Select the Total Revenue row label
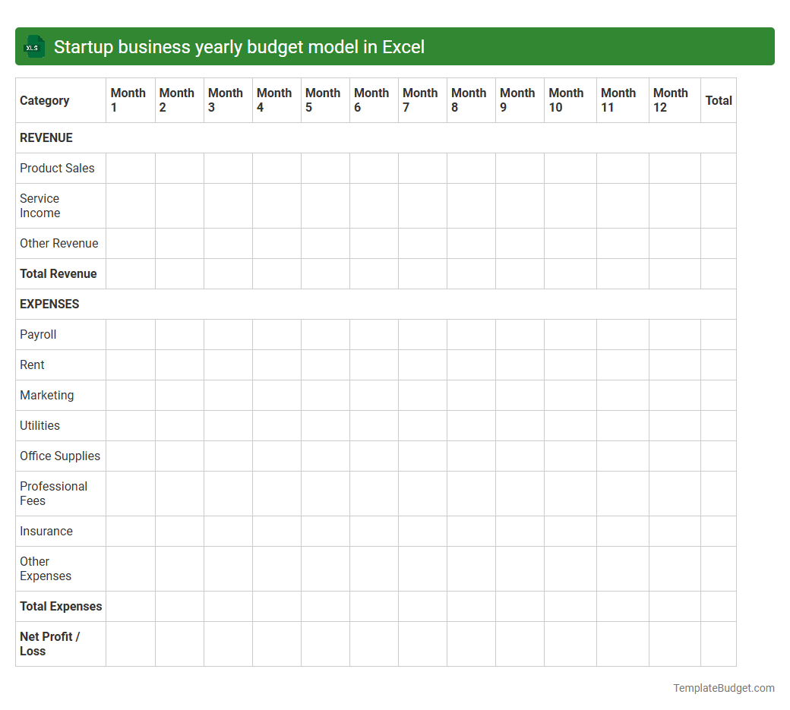This screenshot has height=710, width=790. point(58,273)
